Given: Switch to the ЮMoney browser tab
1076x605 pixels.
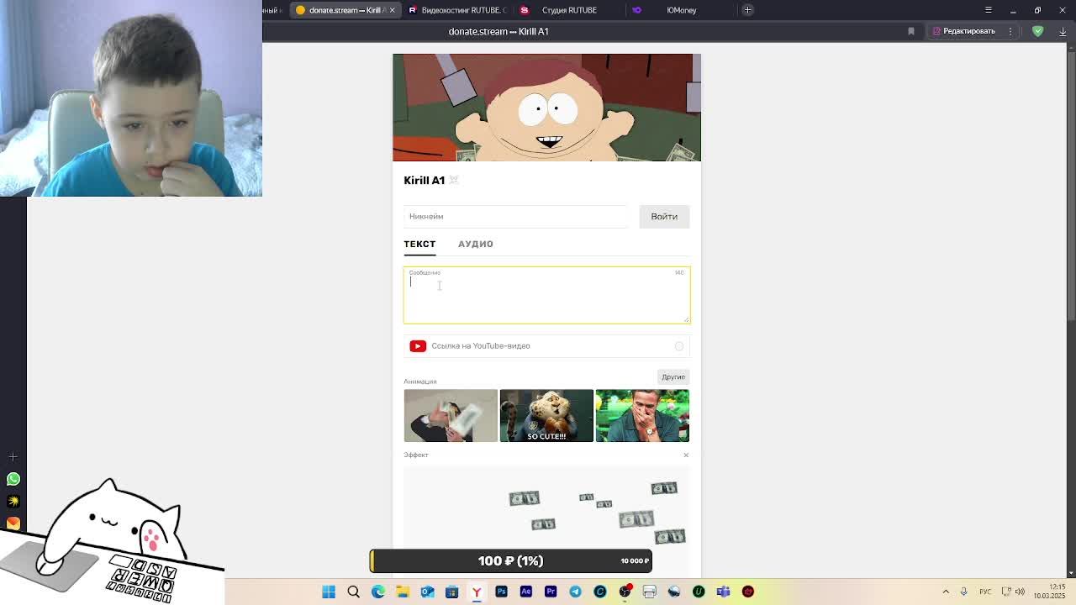Looking at the screenshot, I should (x=681, y=10).
